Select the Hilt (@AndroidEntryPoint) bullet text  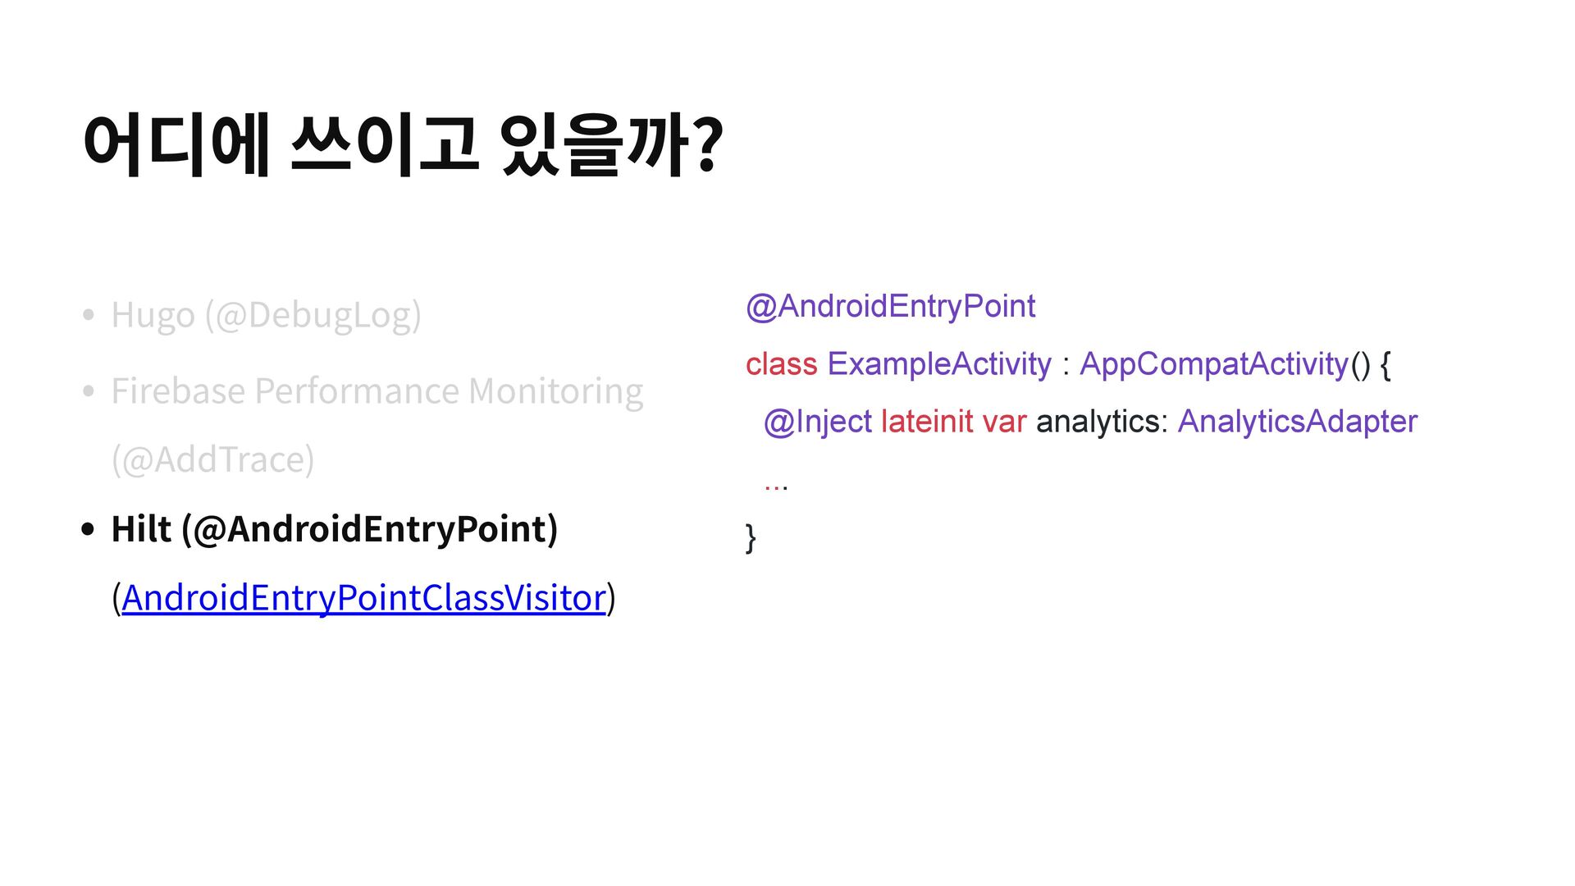click(335, 528)
